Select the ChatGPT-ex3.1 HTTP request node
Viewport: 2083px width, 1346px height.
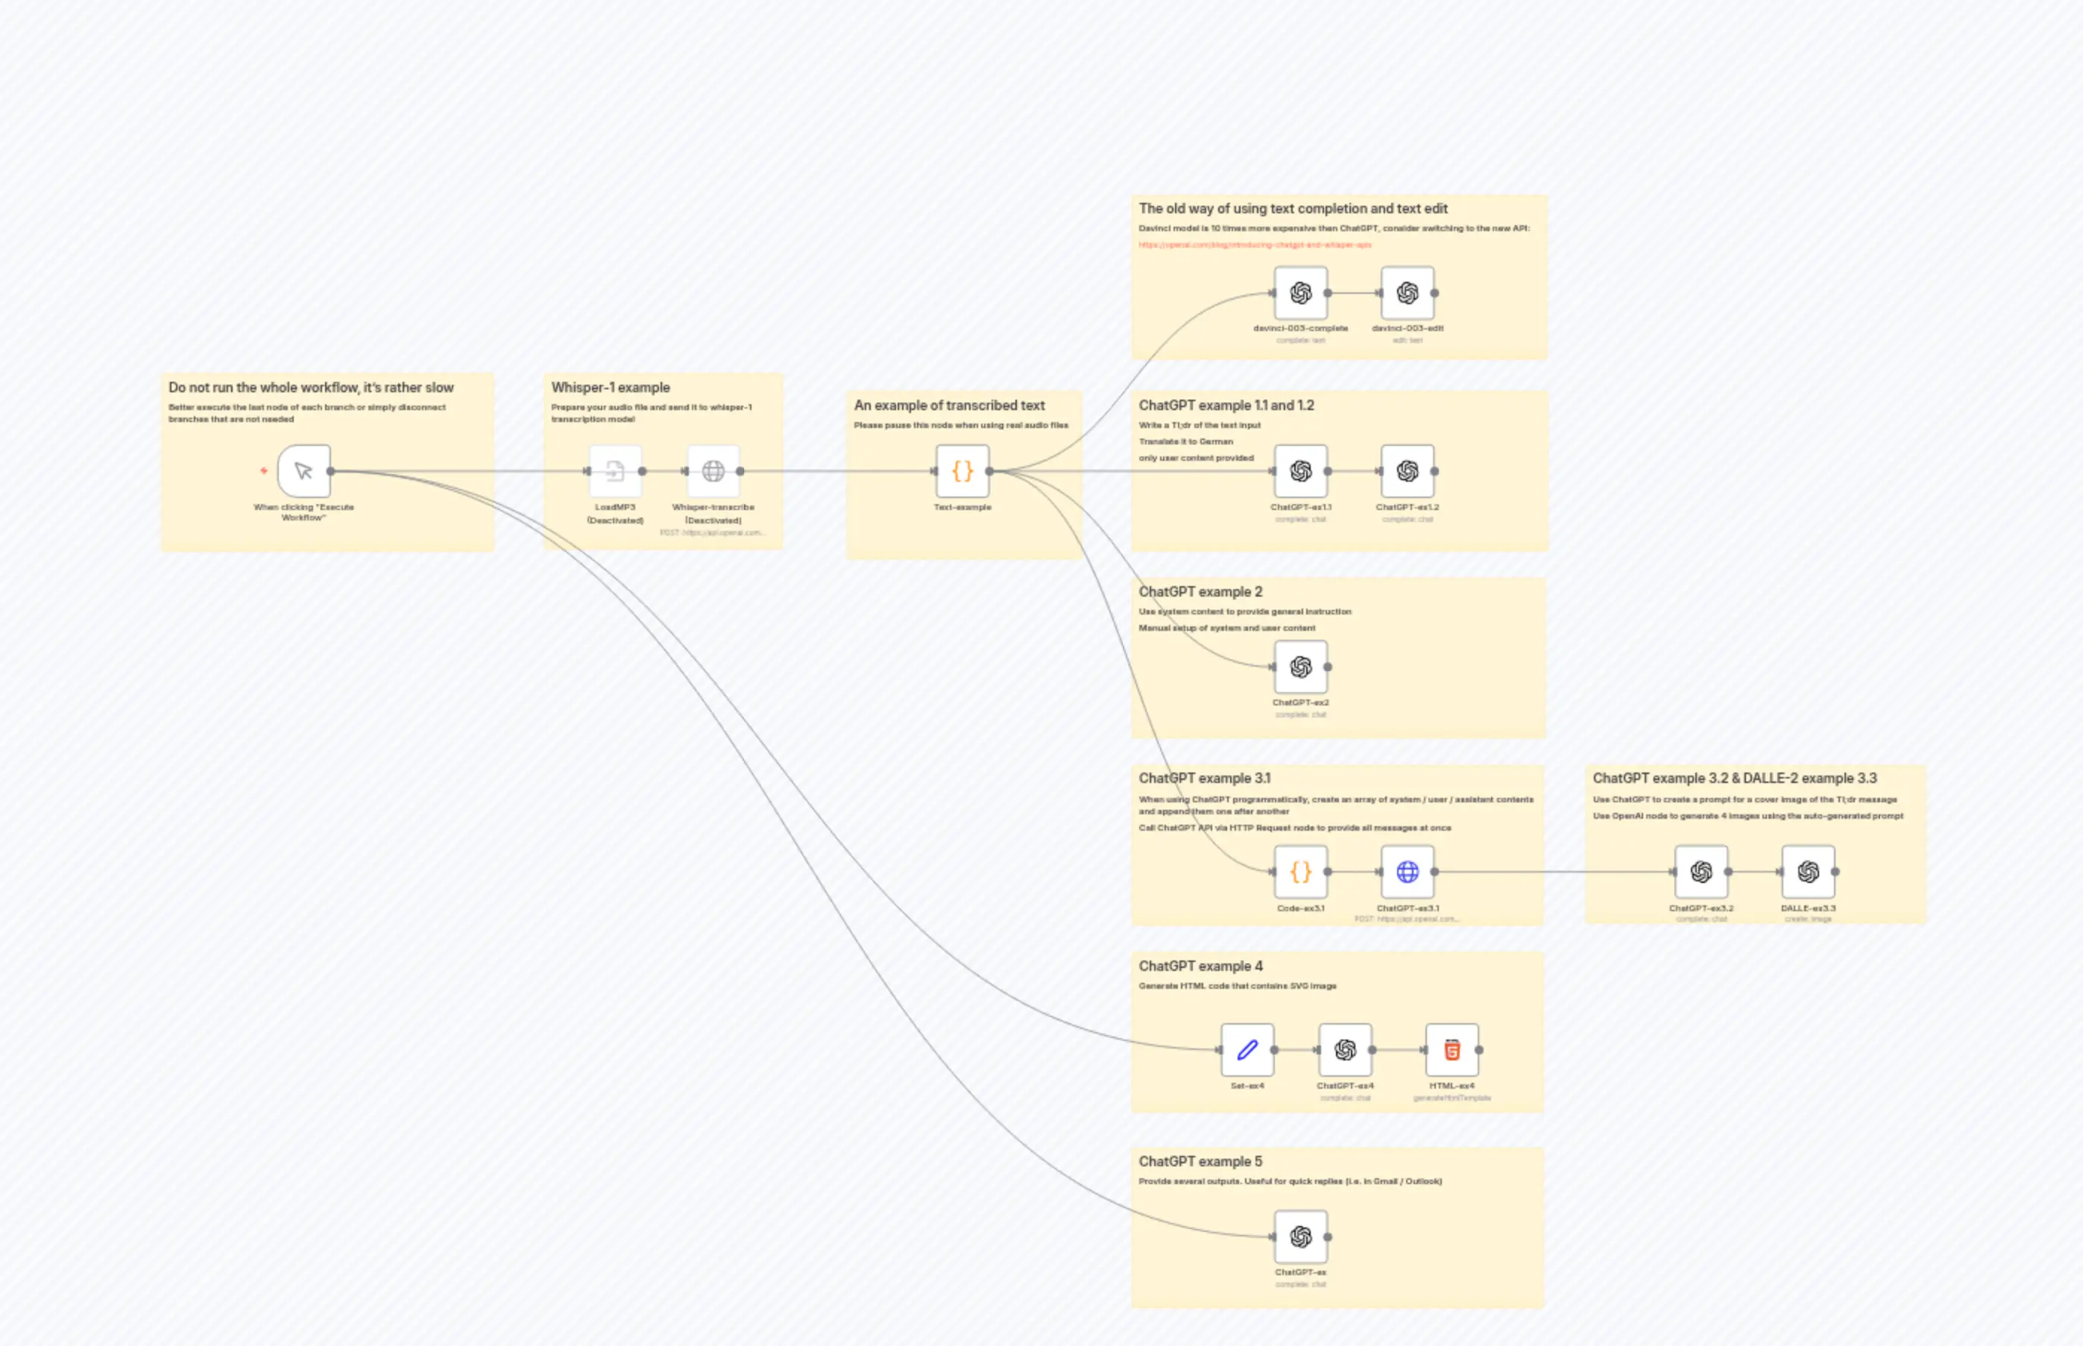point(1407,870)
